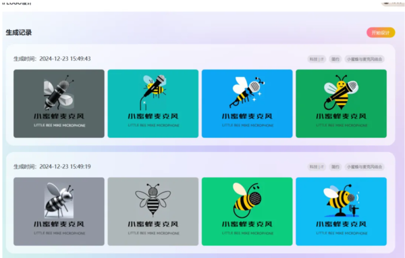The height and width of the screenshot is (258, 405).
Task: Open the blue flying bee microphone logo
Action: tap(247, 103)
